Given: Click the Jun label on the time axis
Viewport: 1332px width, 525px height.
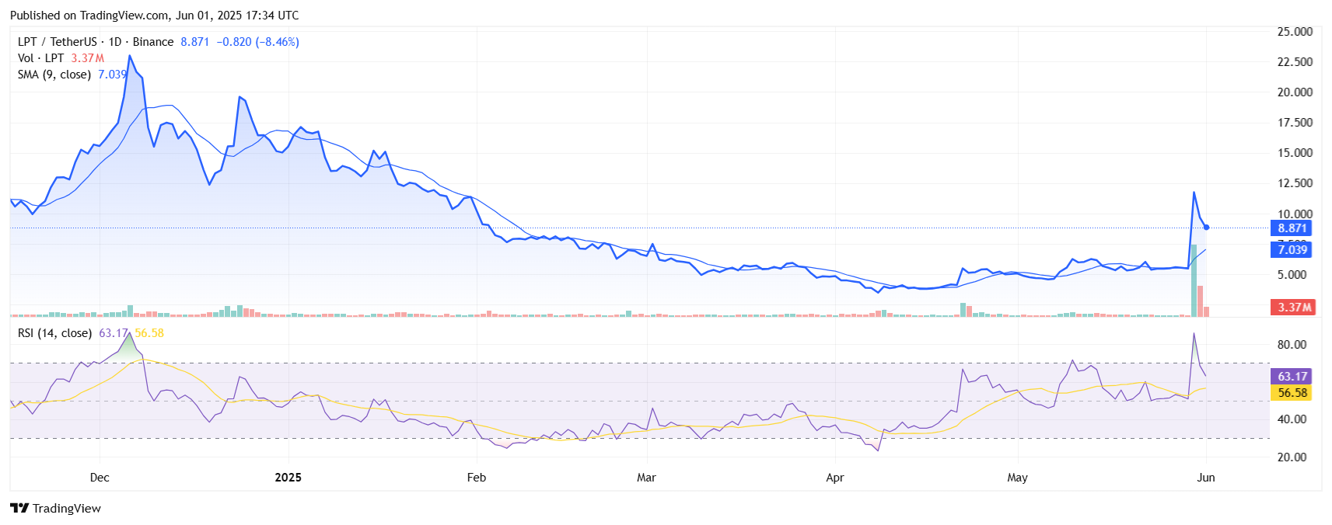Looking at the screenshot, I should [1205, 478].
